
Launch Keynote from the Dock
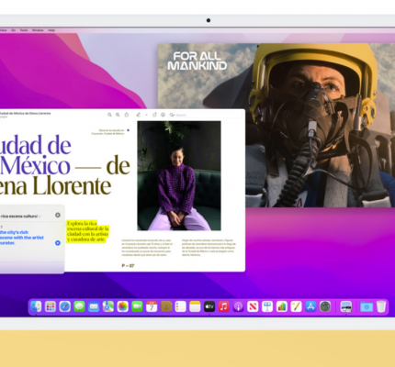tap(267, 306)
